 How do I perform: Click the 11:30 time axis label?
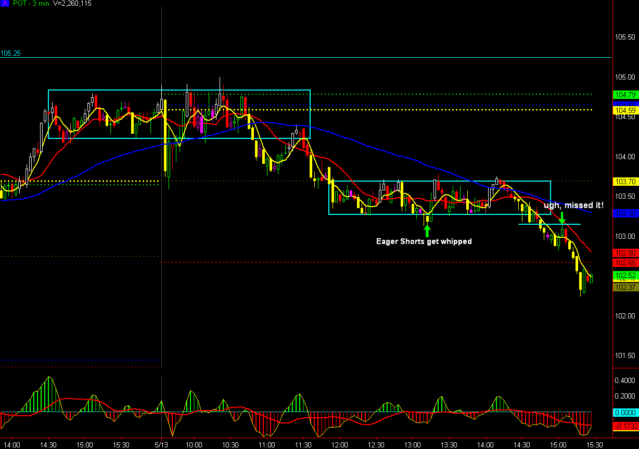click(x=302, y=445)
